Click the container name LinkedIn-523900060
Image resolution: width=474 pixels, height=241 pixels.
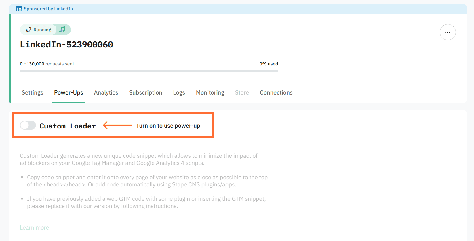click(x=66, y=45)
